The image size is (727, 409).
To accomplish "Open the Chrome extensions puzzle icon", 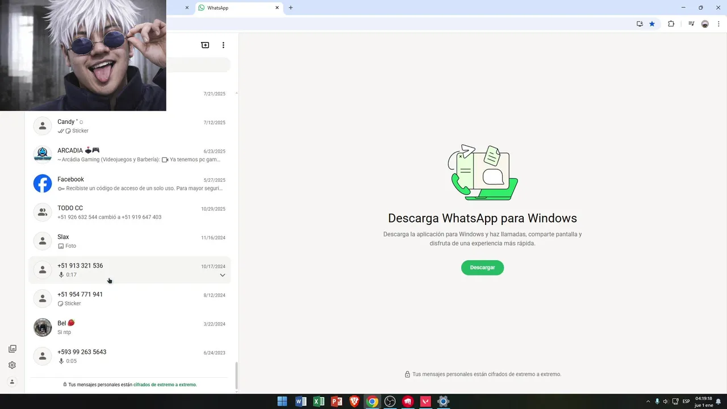I will click(671, 24).
